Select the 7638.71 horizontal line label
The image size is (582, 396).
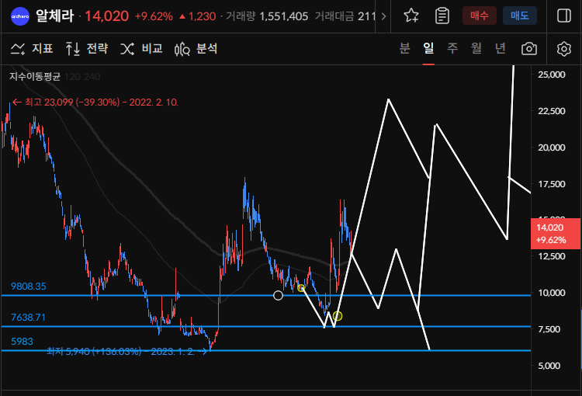[28, 318]
